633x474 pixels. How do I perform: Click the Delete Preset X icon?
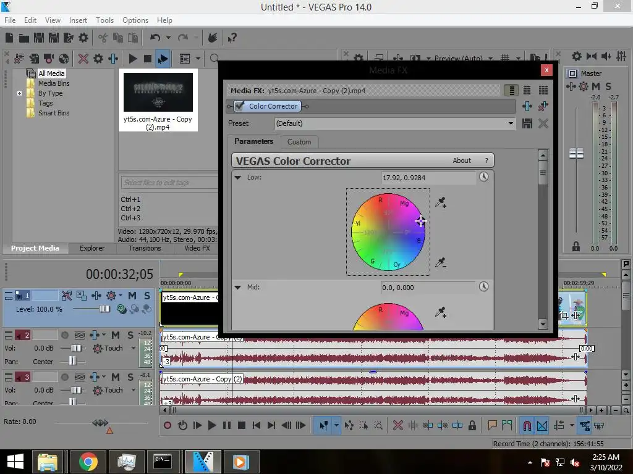tap(543, 123)
